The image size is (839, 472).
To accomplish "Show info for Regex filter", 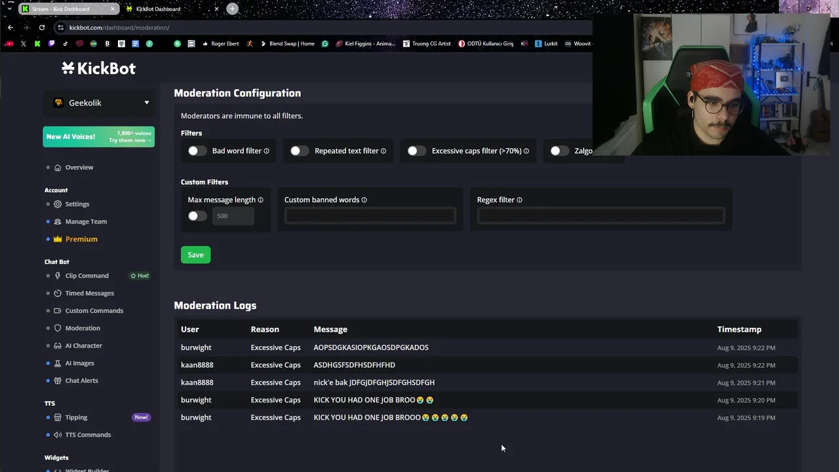I will click(519, 200).
